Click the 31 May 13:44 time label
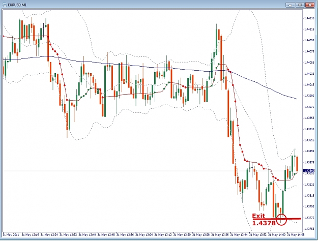The height and width of the screenshot is (241, 318). tap(239, 235)
